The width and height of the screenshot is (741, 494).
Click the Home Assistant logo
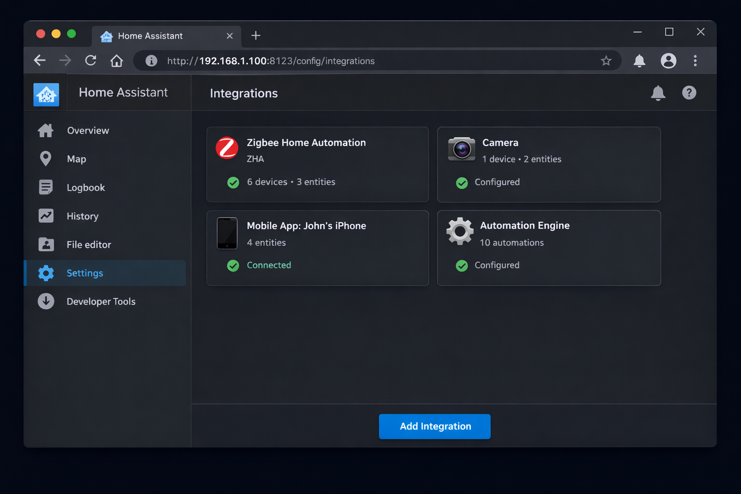point(46,93)
